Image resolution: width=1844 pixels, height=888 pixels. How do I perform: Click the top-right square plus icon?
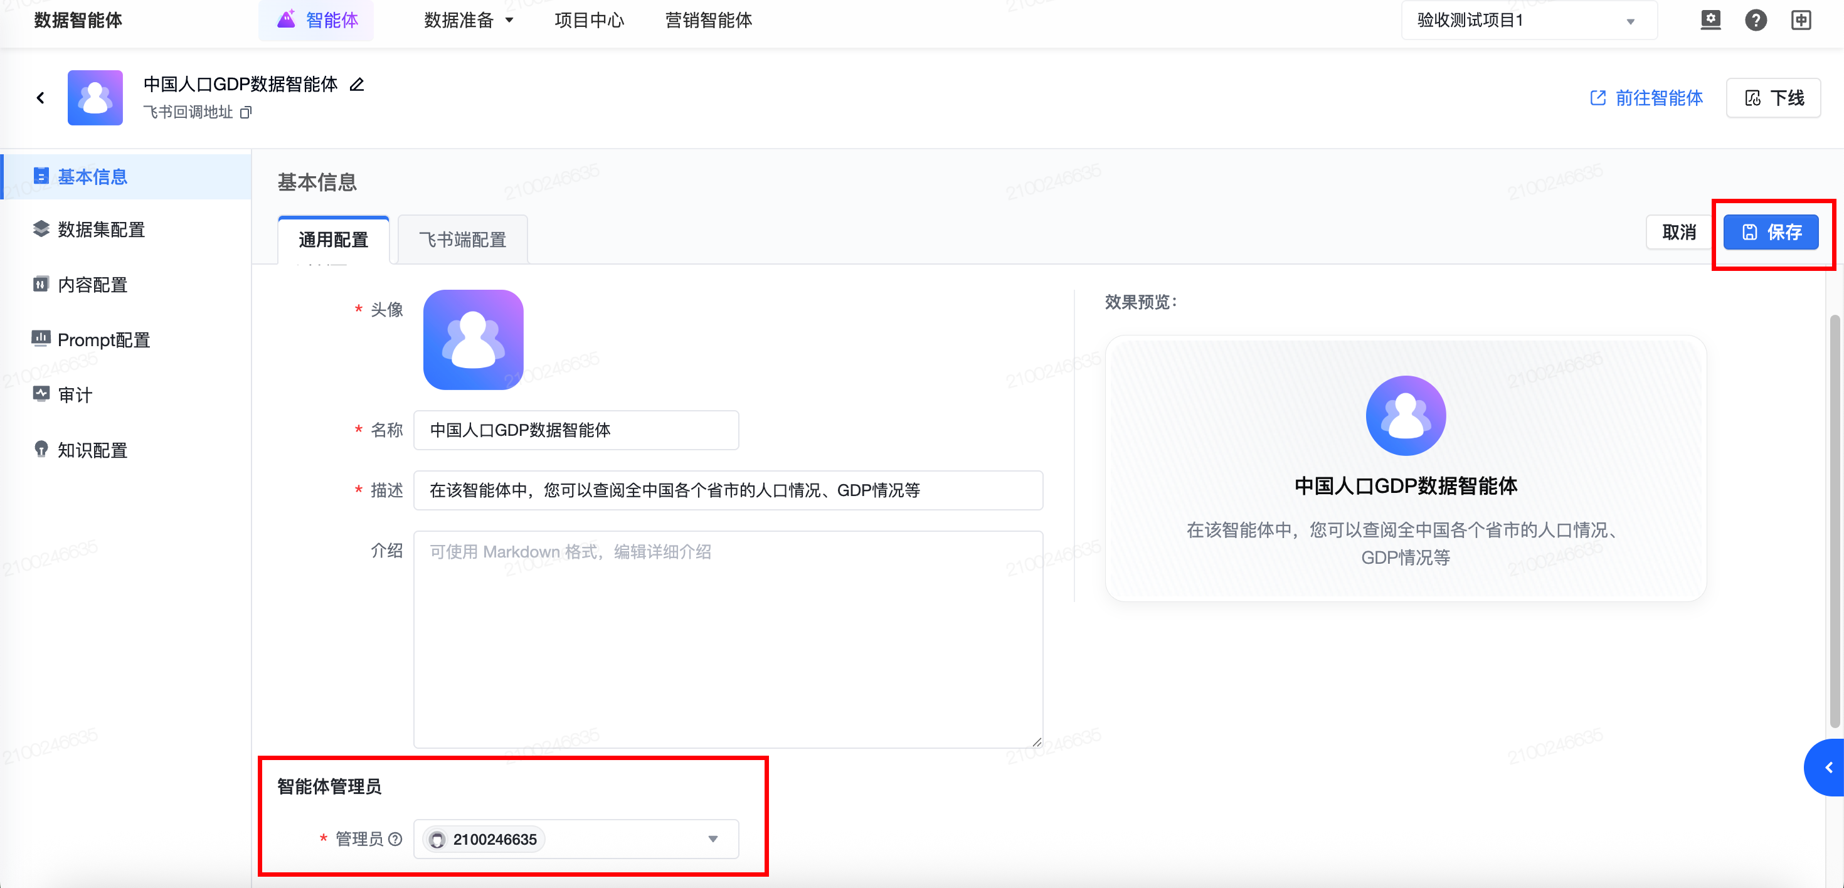click(1801, 20)
